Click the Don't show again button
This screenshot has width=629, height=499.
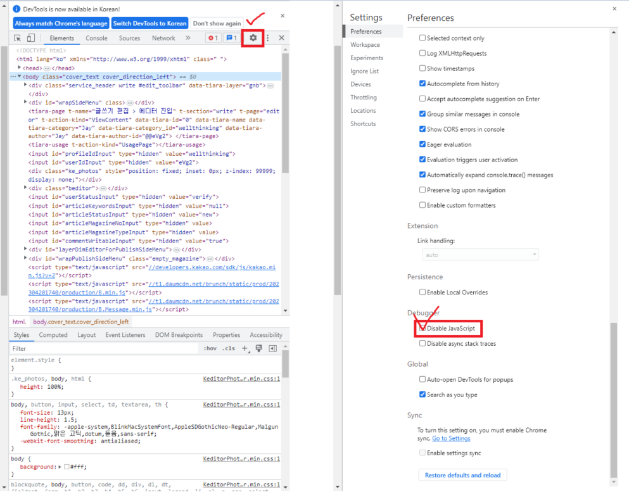tap(217, 23)
